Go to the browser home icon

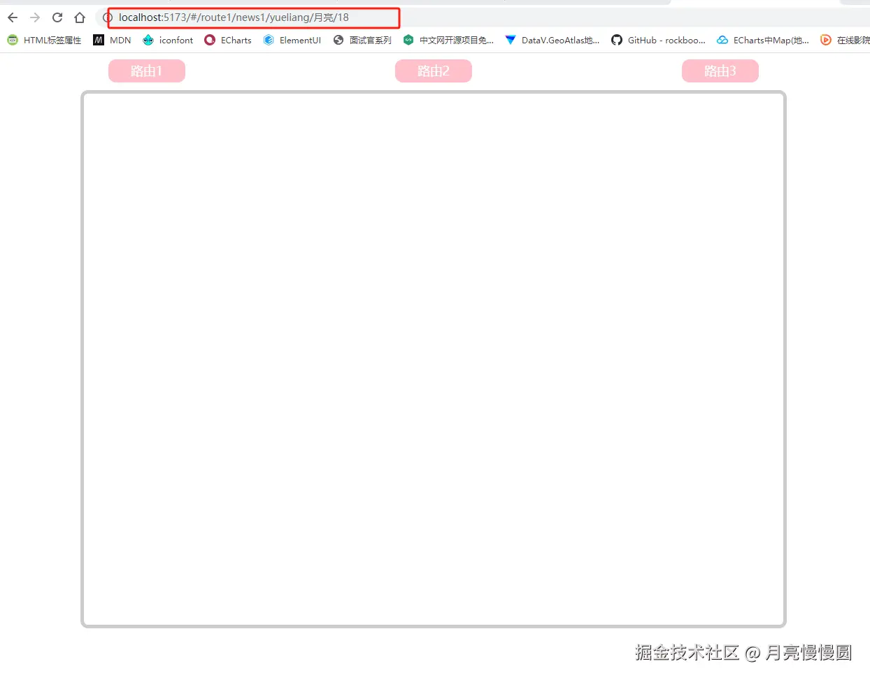coord(80,17)
